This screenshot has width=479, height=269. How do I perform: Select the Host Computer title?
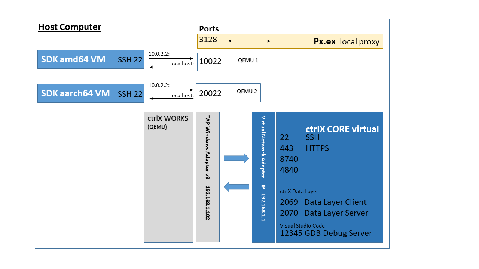(70, 27)
